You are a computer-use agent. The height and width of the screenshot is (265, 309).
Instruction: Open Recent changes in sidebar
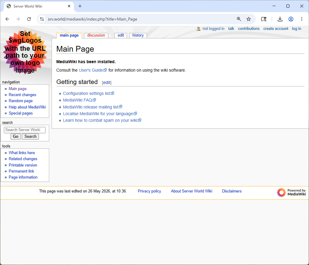(x=22, y=95)
